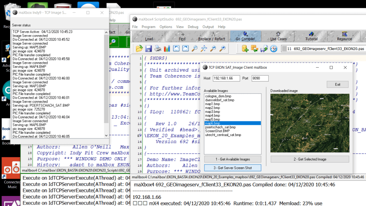
Task: Open the Options menu
Action: [x=166, y=27]
